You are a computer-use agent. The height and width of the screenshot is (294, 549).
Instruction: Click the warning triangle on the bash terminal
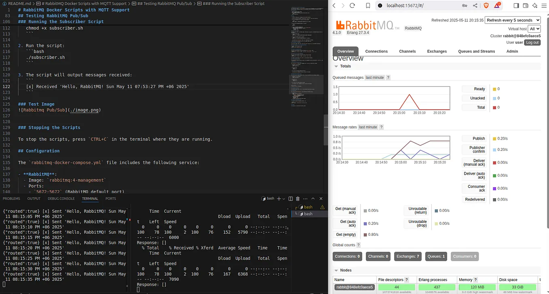point(322,207)
